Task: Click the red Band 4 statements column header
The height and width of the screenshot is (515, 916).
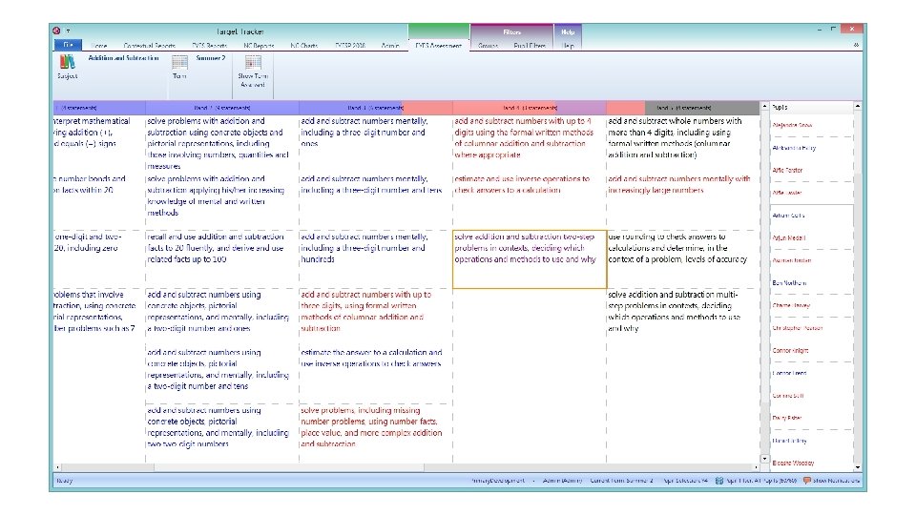Action: pyautogui.click(x=530, y=108)
